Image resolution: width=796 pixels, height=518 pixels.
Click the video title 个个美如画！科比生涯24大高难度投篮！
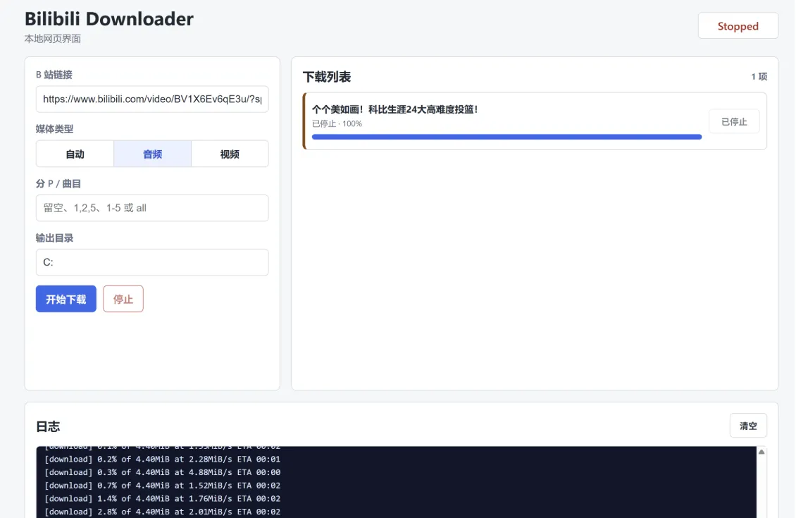tap(395, 109)
